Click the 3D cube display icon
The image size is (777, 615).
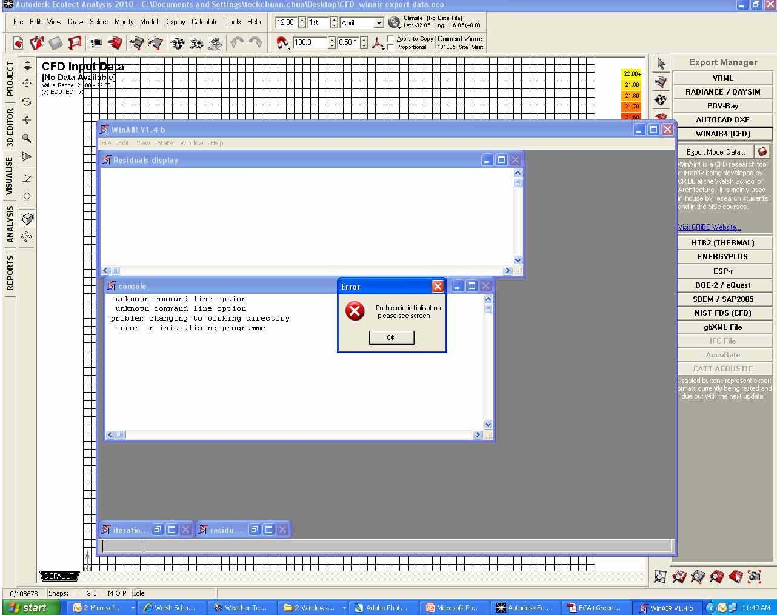click(x=27, y=219)
